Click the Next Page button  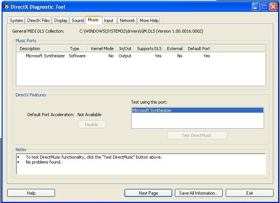[x=148, y=193]
